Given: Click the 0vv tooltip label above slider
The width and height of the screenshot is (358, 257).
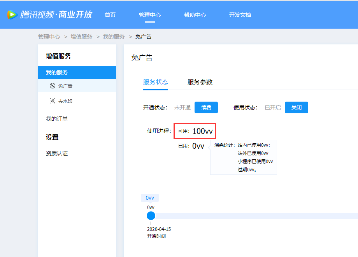Looking at the screenshot, I should pos(150,198).
